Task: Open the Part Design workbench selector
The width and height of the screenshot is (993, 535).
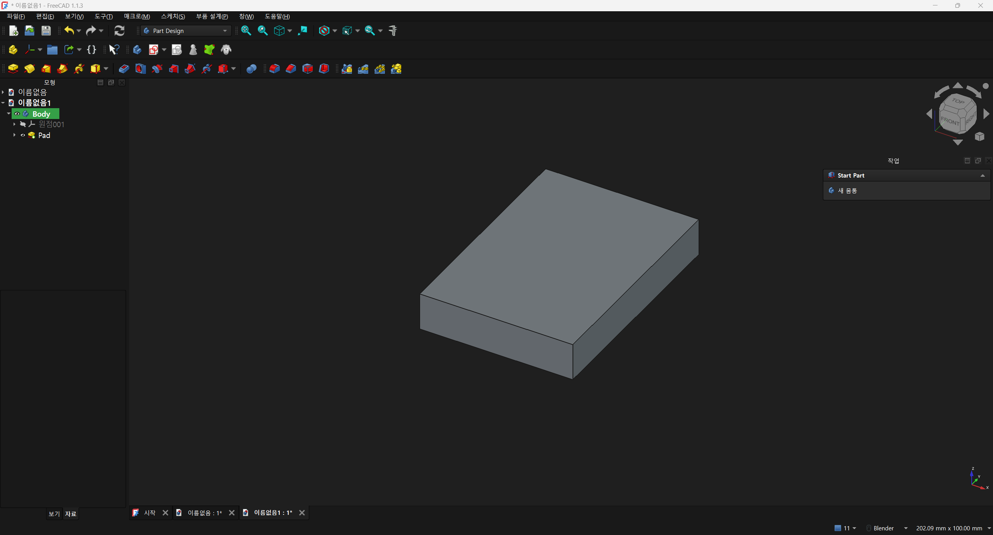Action: pyautogui.click(x=186, y=31)
